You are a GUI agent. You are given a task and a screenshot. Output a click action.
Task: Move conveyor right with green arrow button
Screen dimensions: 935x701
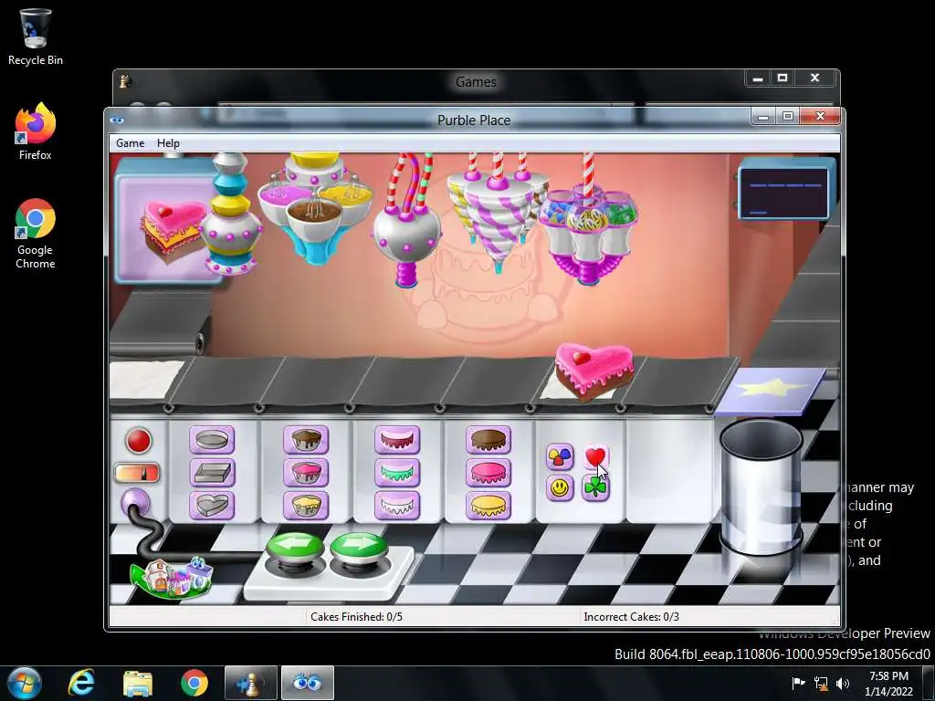358,548
